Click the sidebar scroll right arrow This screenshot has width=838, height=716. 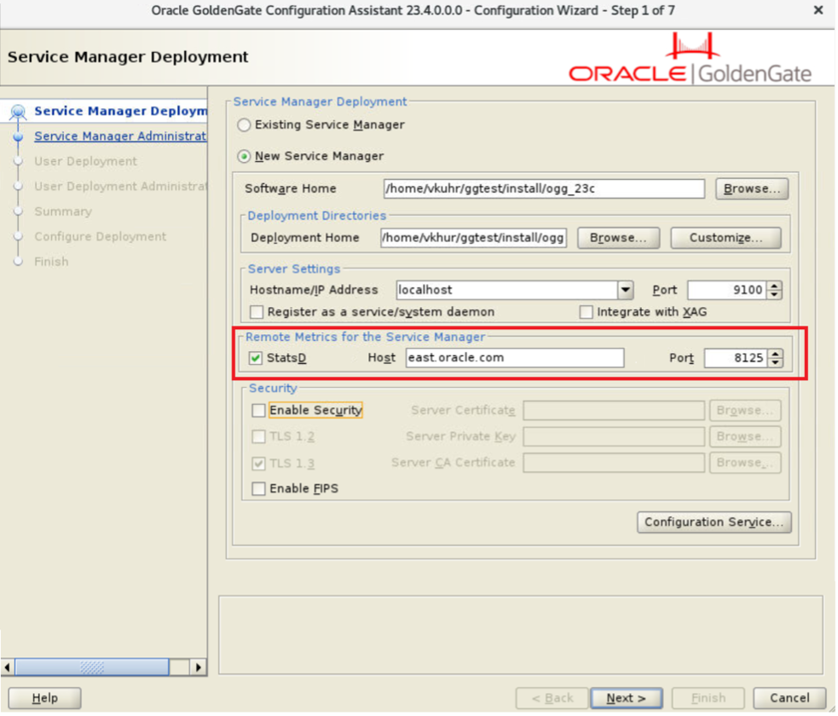(x=199, y=668)
